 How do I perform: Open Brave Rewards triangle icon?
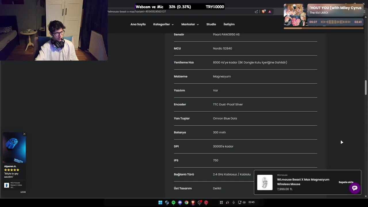coord(270,11)
